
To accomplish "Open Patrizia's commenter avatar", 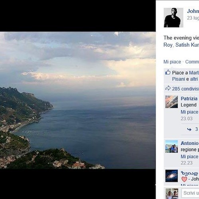I will pyautogui.click(x=172, y=102).
